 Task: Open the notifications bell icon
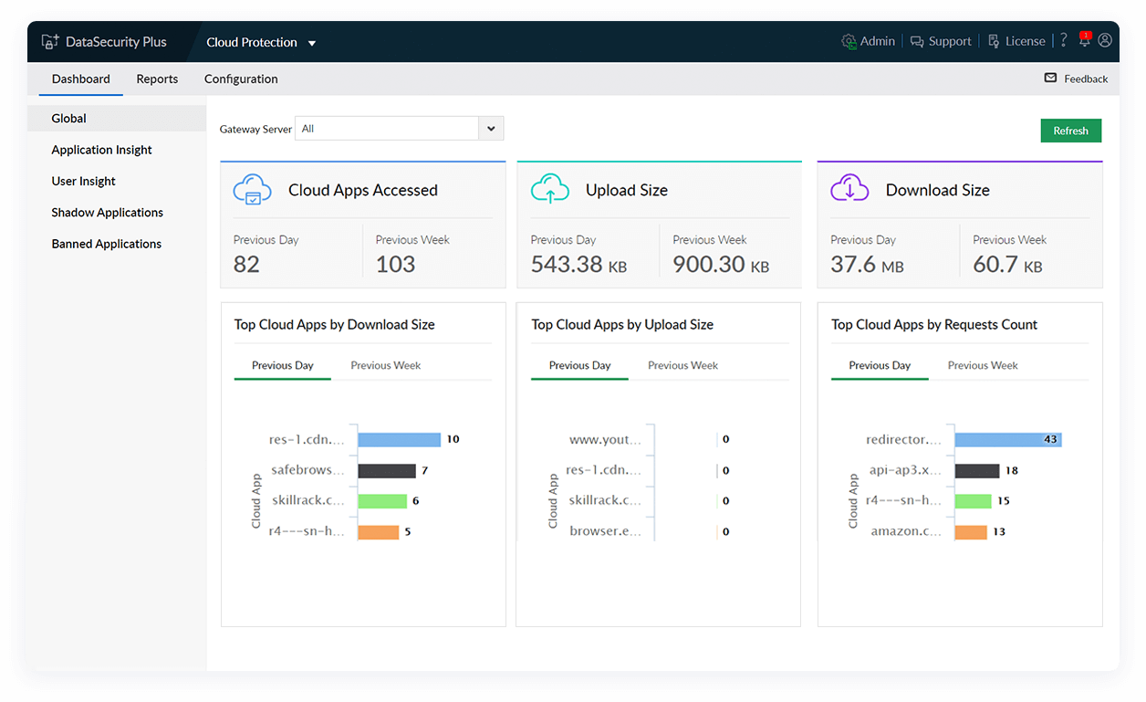(x=1084, y=40)
